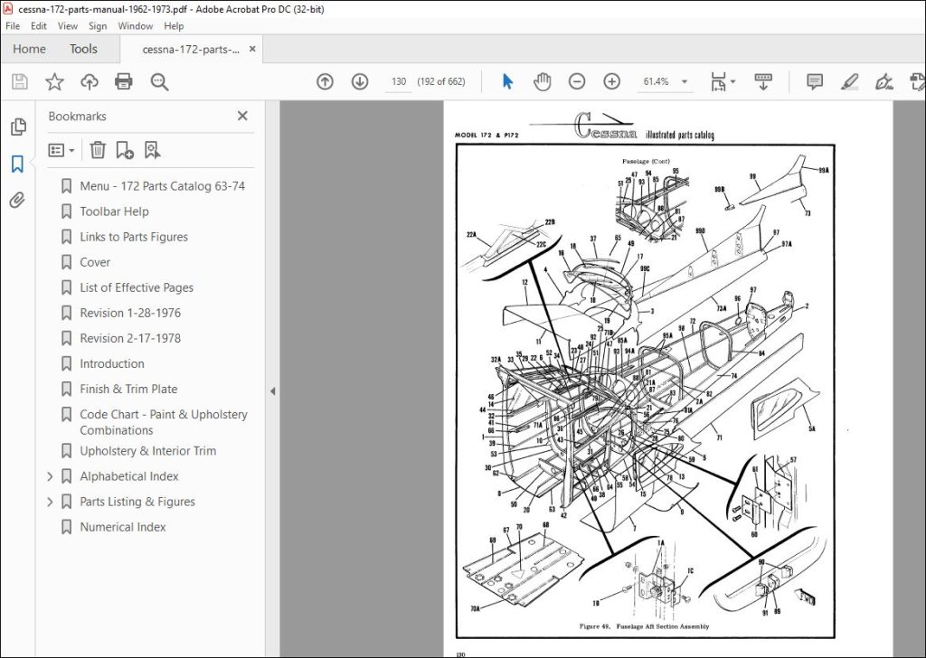The width and height of the screenshot is (926, 658).
Task: Click the scrolling mode keyboard-arrow icon
Action: pyautogui.click(x=763, y=81)
